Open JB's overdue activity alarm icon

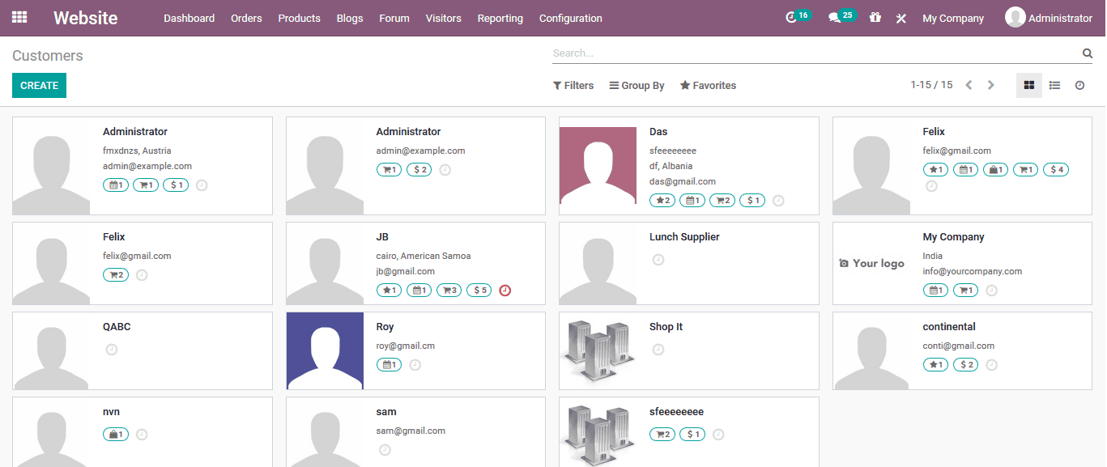tap(505, 290)
